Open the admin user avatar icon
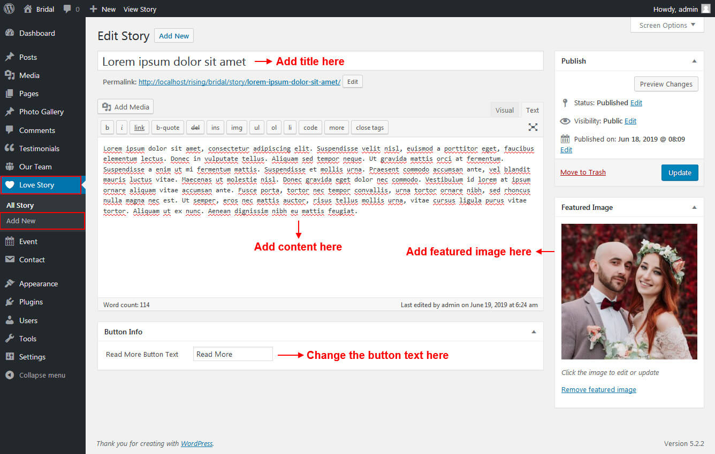Screen dimensions: 715x454 tap(706, 9)
